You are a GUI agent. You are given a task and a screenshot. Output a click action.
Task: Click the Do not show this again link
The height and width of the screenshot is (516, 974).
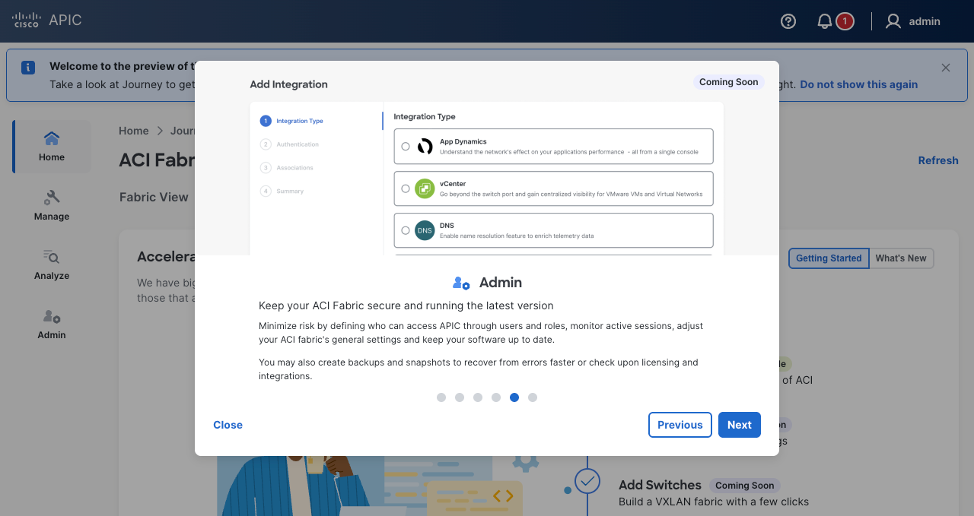pos(858,84)
